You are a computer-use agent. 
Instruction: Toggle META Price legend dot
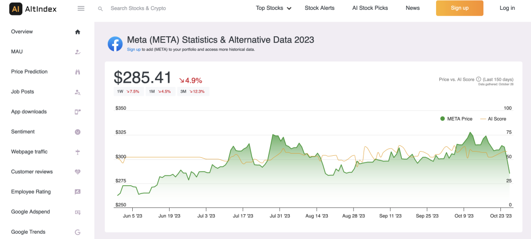tap(442, 118)
